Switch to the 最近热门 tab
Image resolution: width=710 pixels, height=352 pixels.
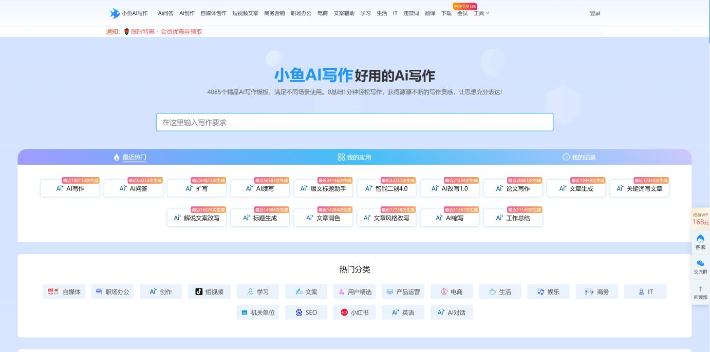point(130,157)
